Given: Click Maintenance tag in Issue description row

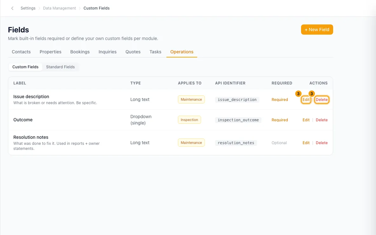Looking at the screenshot, I should pyautogui.click(x=191, y=99).
